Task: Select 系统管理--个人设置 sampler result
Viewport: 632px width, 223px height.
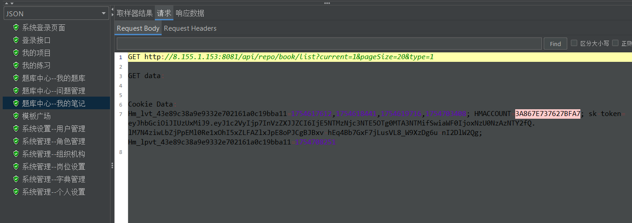Action: point(53,192)
